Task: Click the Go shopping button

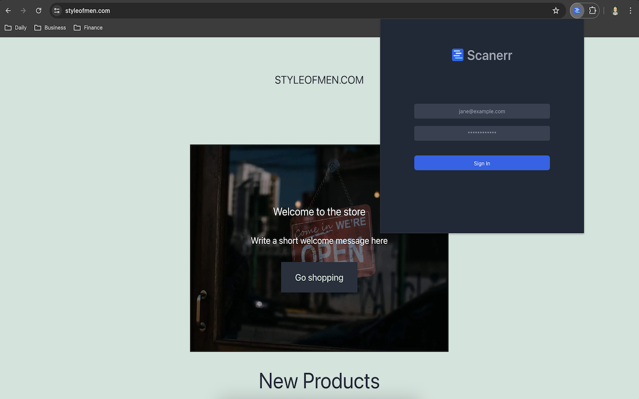Action: click(319, 277)
